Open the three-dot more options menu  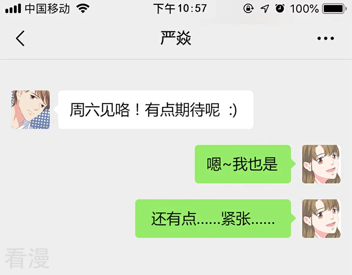point(325,38)
